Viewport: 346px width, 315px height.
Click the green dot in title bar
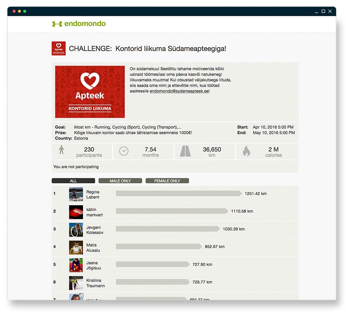click(x=25, y=11)
